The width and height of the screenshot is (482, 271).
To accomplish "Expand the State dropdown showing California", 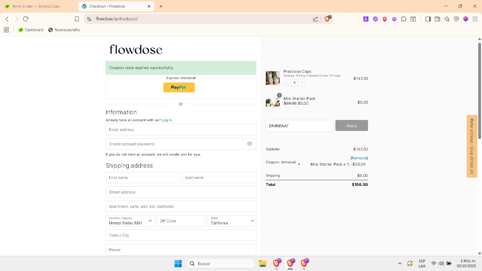I will (x=232, y=221).
